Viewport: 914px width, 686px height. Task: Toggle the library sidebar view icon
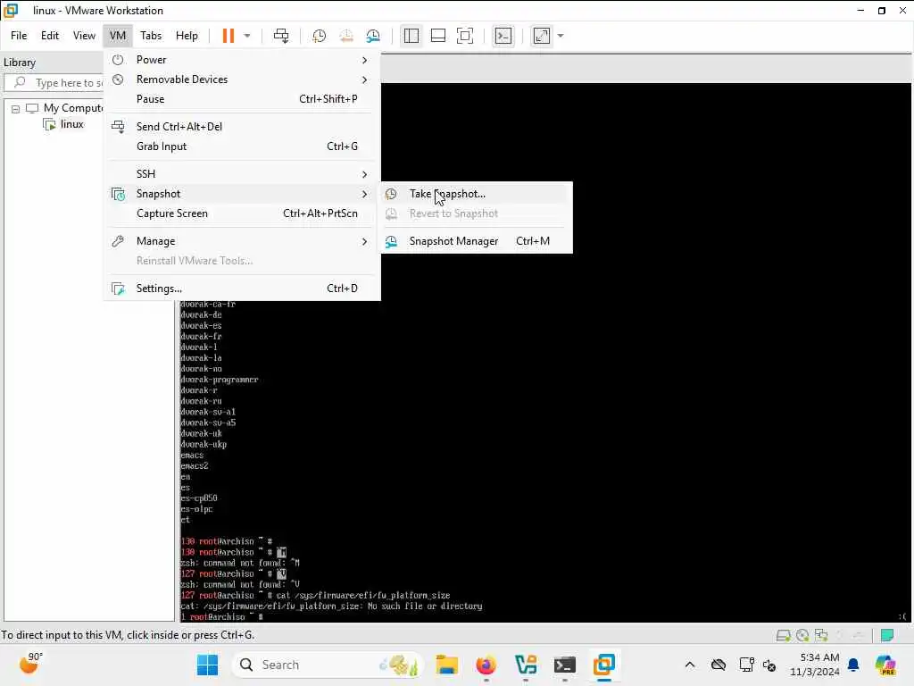(x=411, y=36)
